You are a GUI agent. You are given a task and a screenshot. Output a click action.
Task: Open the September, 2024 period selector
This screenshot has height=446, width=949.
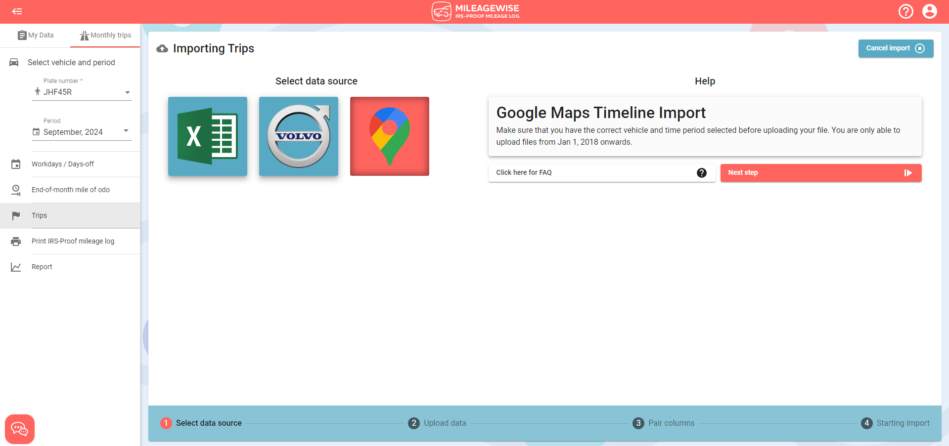point(82,132)
